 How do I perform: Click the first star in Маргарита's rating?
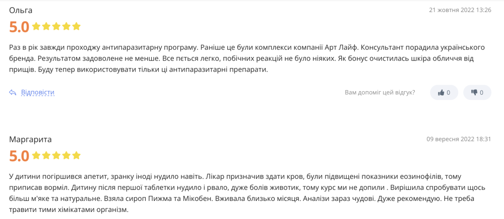coord(36,156)
